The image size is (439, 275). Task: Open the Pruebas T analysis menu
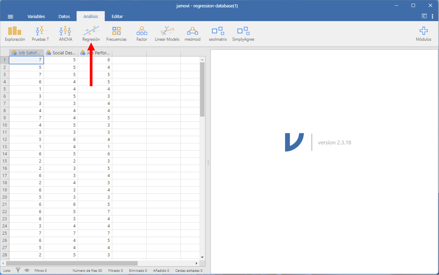click(40, 34)
